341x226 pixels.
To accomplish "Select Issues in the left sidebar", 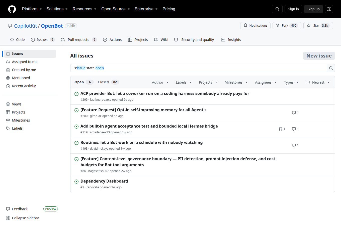I will [x=30, y=54].
